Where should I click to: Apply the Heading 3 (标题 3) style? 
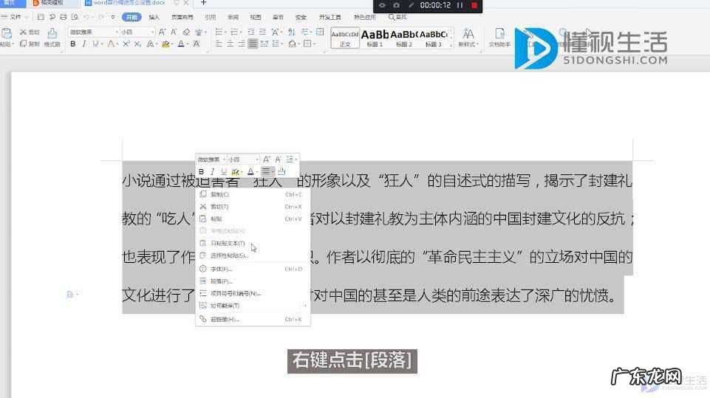point(434,38)
